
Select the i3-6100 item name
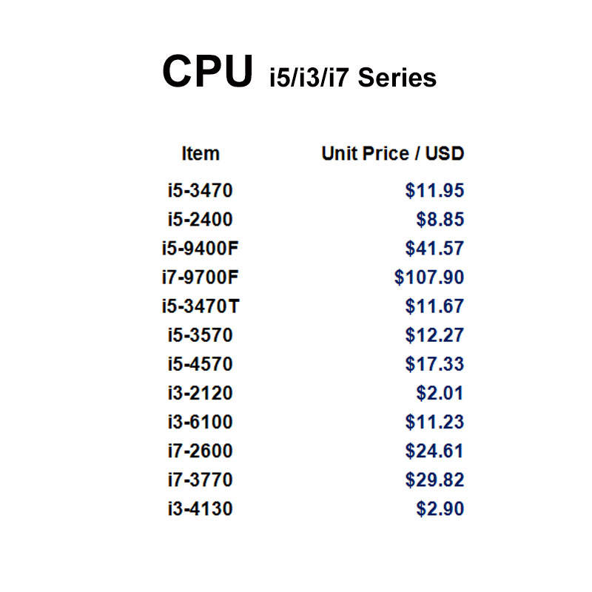point(200,422)
